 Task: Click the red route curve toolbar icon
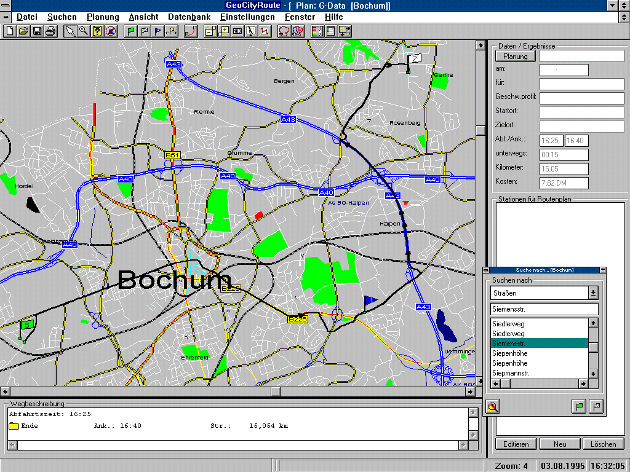point(191,31)
